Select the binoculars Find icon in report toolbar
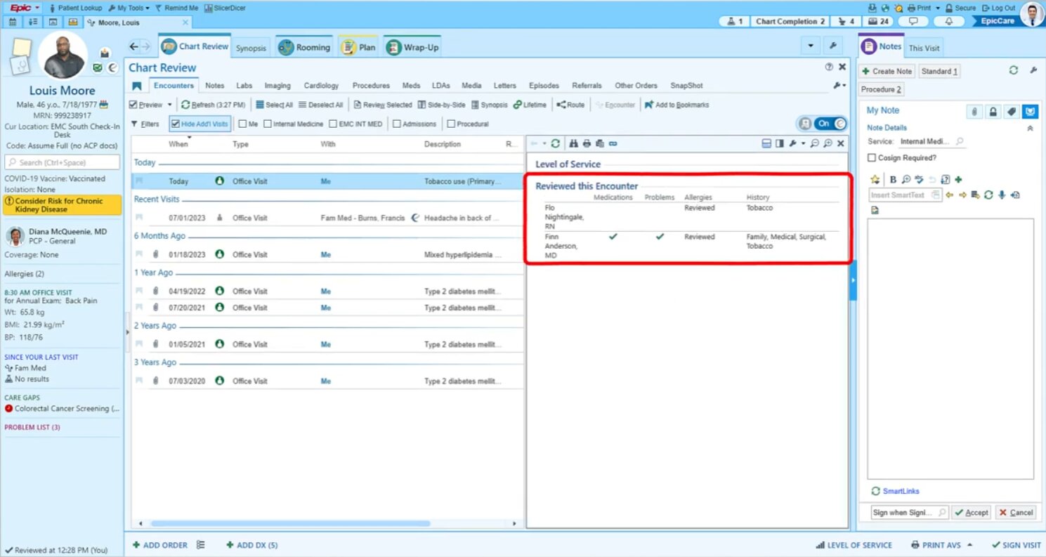Viewport: 1046px width, 557px height. point(573,143)
